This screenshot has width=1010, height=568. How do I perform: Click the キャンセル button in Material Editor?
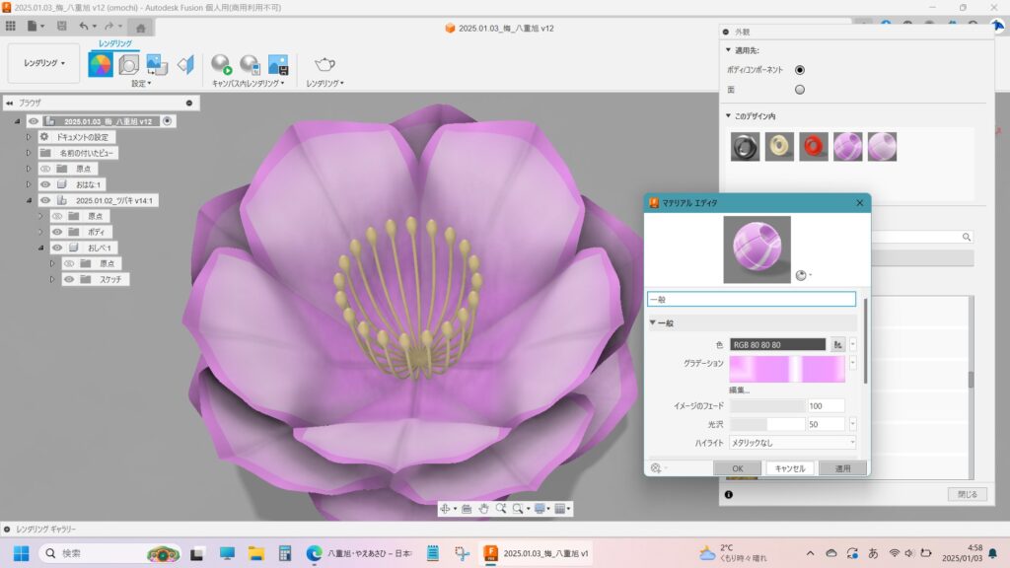tap(790, 468)
